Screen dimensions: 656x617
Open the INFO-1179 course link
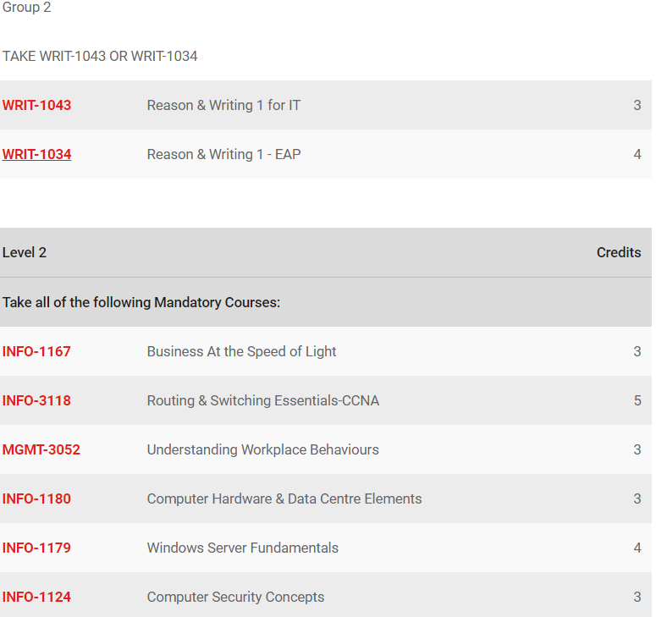pyautogui.click(x=36, y=548)
